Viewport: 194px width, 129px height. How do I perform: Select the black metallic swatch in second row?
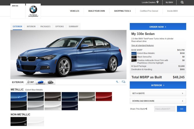tap(19, 106)
